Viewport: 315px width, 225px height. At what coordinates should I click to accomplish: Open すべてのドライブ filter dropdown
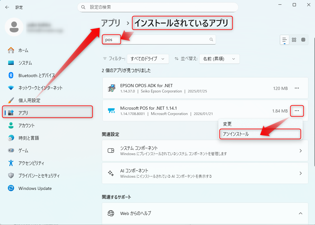[x=148, y=59]
